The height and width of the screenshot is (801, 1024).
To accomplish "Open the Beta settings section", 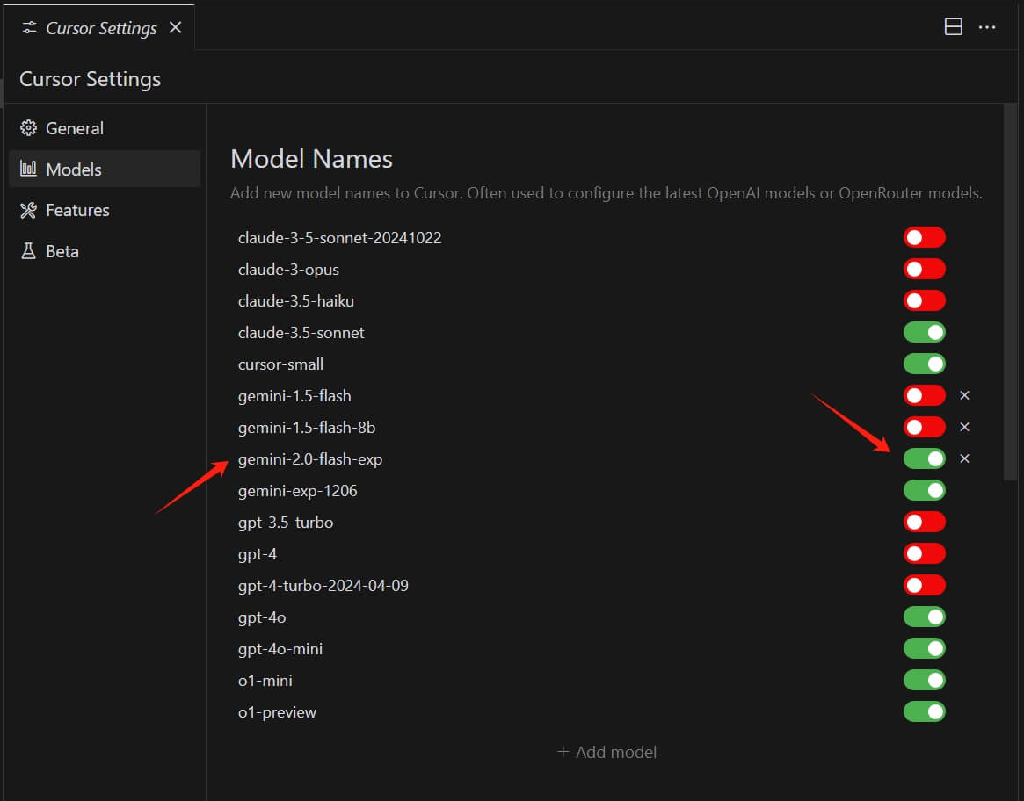I will click(x=62, y=251).
